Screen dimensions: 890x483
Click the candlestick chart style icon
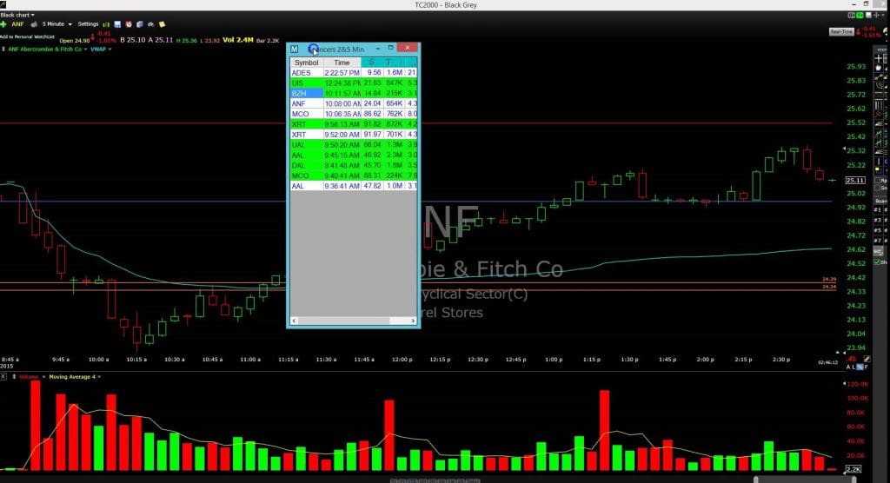coord(106,24)
